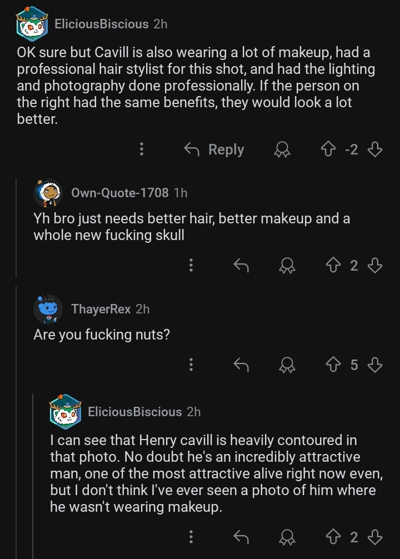Image resolution: width=400 pixels, height=559 pixels.
Task: Upvote ThayerRex's comment
Action: (334, 365)
